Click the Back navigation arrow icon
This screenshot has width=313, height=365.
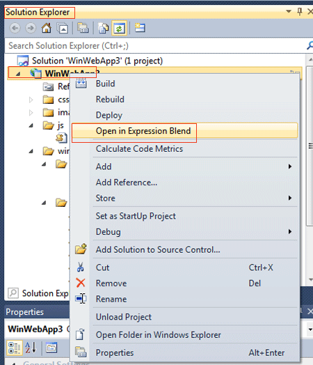pos(15,28)
